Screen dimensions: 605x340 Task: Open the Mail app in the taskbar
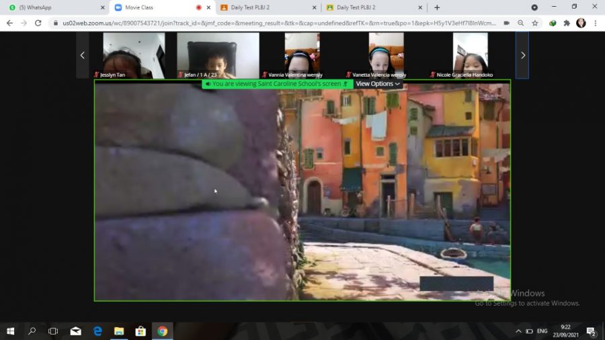click(x=75, y=331)
